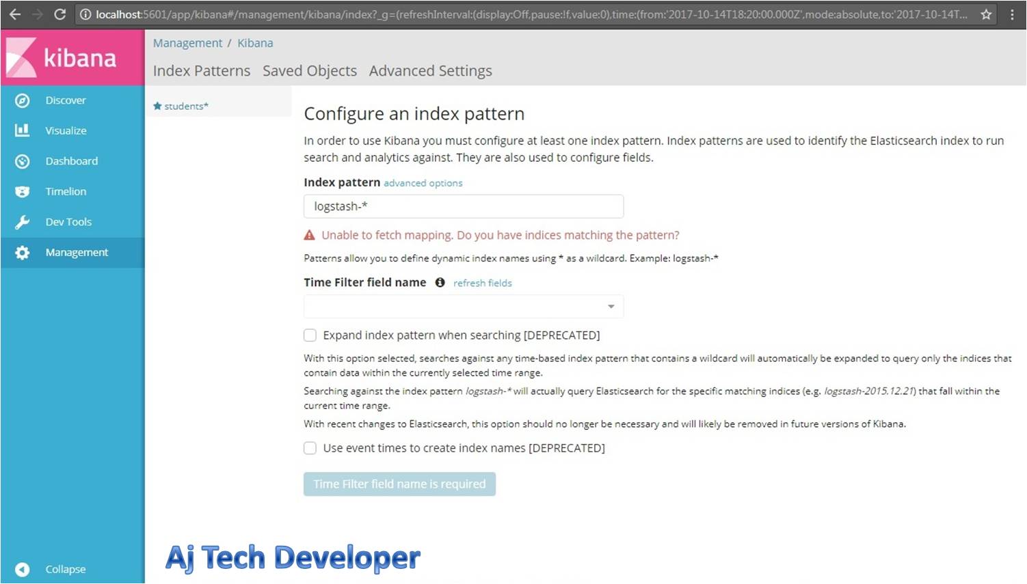Click the Kibana breadcrumb link
The height and width of the screenshot is (584, 1027).
click(255, 43)
